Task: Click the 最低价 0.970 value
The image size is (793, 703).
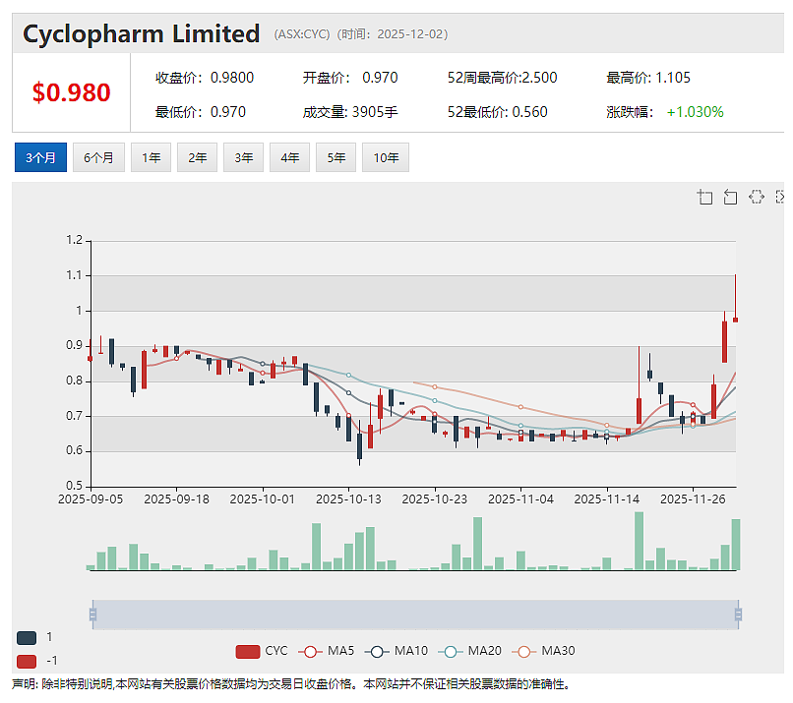Action: tap(228, 112)
